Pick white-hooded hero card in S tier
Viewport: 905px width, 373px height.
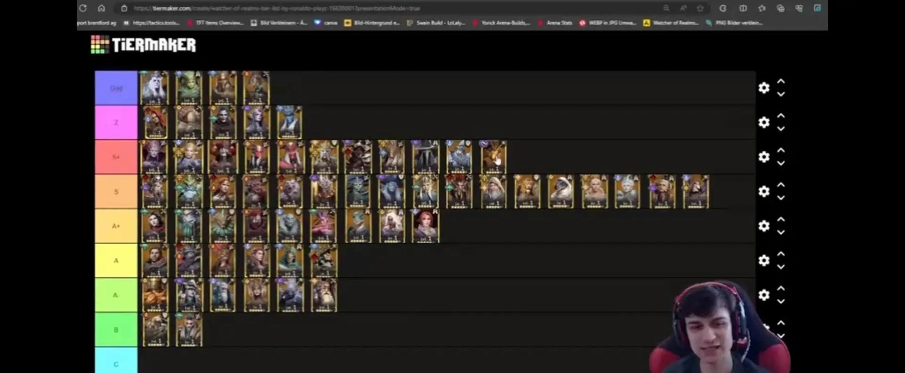tap(560, 191)
